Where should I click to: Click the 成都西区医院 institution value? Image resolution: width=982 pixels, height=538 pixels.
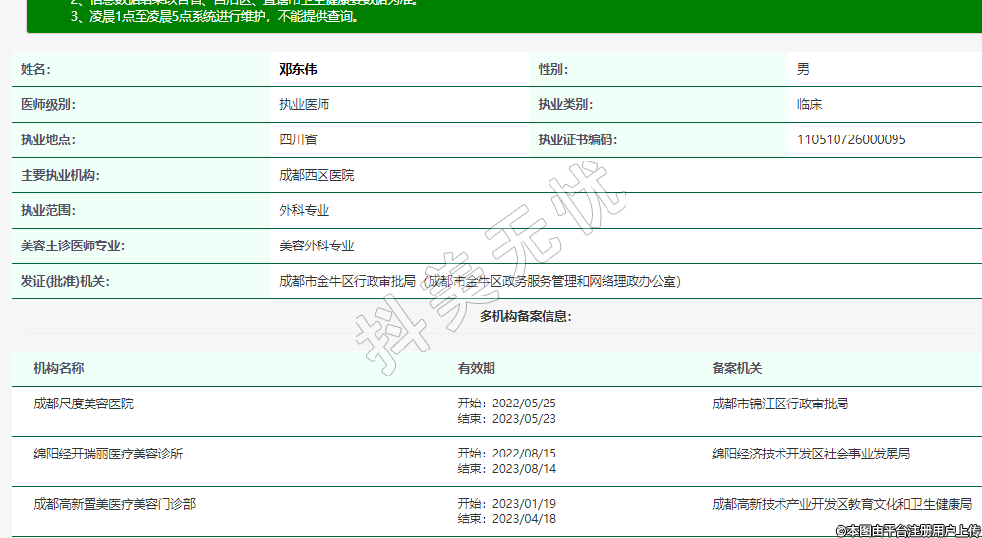click(x=317, y=176)
